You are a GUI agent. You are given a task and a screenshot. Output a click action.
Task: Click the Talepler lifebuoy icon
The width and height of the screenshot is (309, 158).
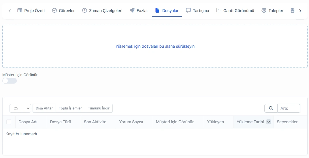click(264, 10)
